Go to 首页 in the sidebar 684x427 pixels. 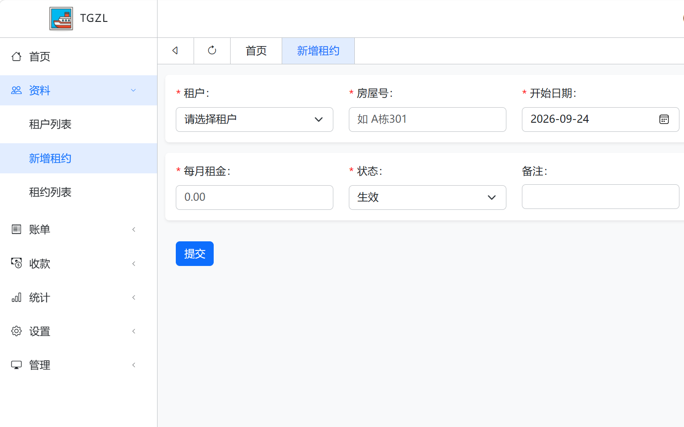coord(79,57)
